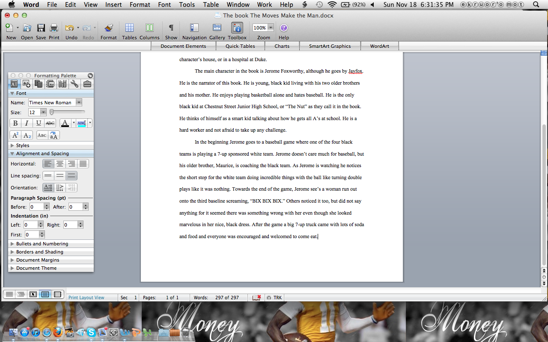Undo the last action
This screenshot has height=342, width=548.
point(69,28)
